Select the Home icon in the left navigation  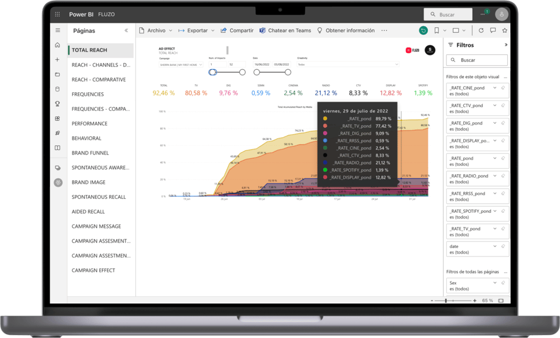pos(57,44)
